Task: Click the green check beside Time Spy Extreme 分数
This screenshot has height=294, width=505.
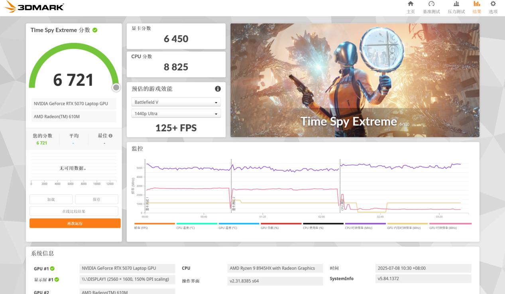Action: coord(95,30)
